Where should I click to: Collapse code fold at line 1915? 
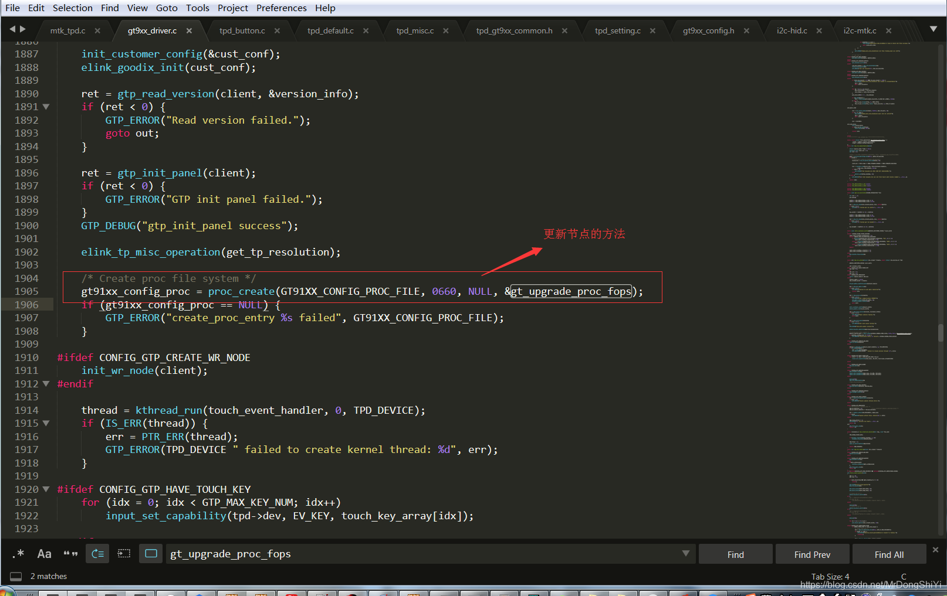(46, 423)
